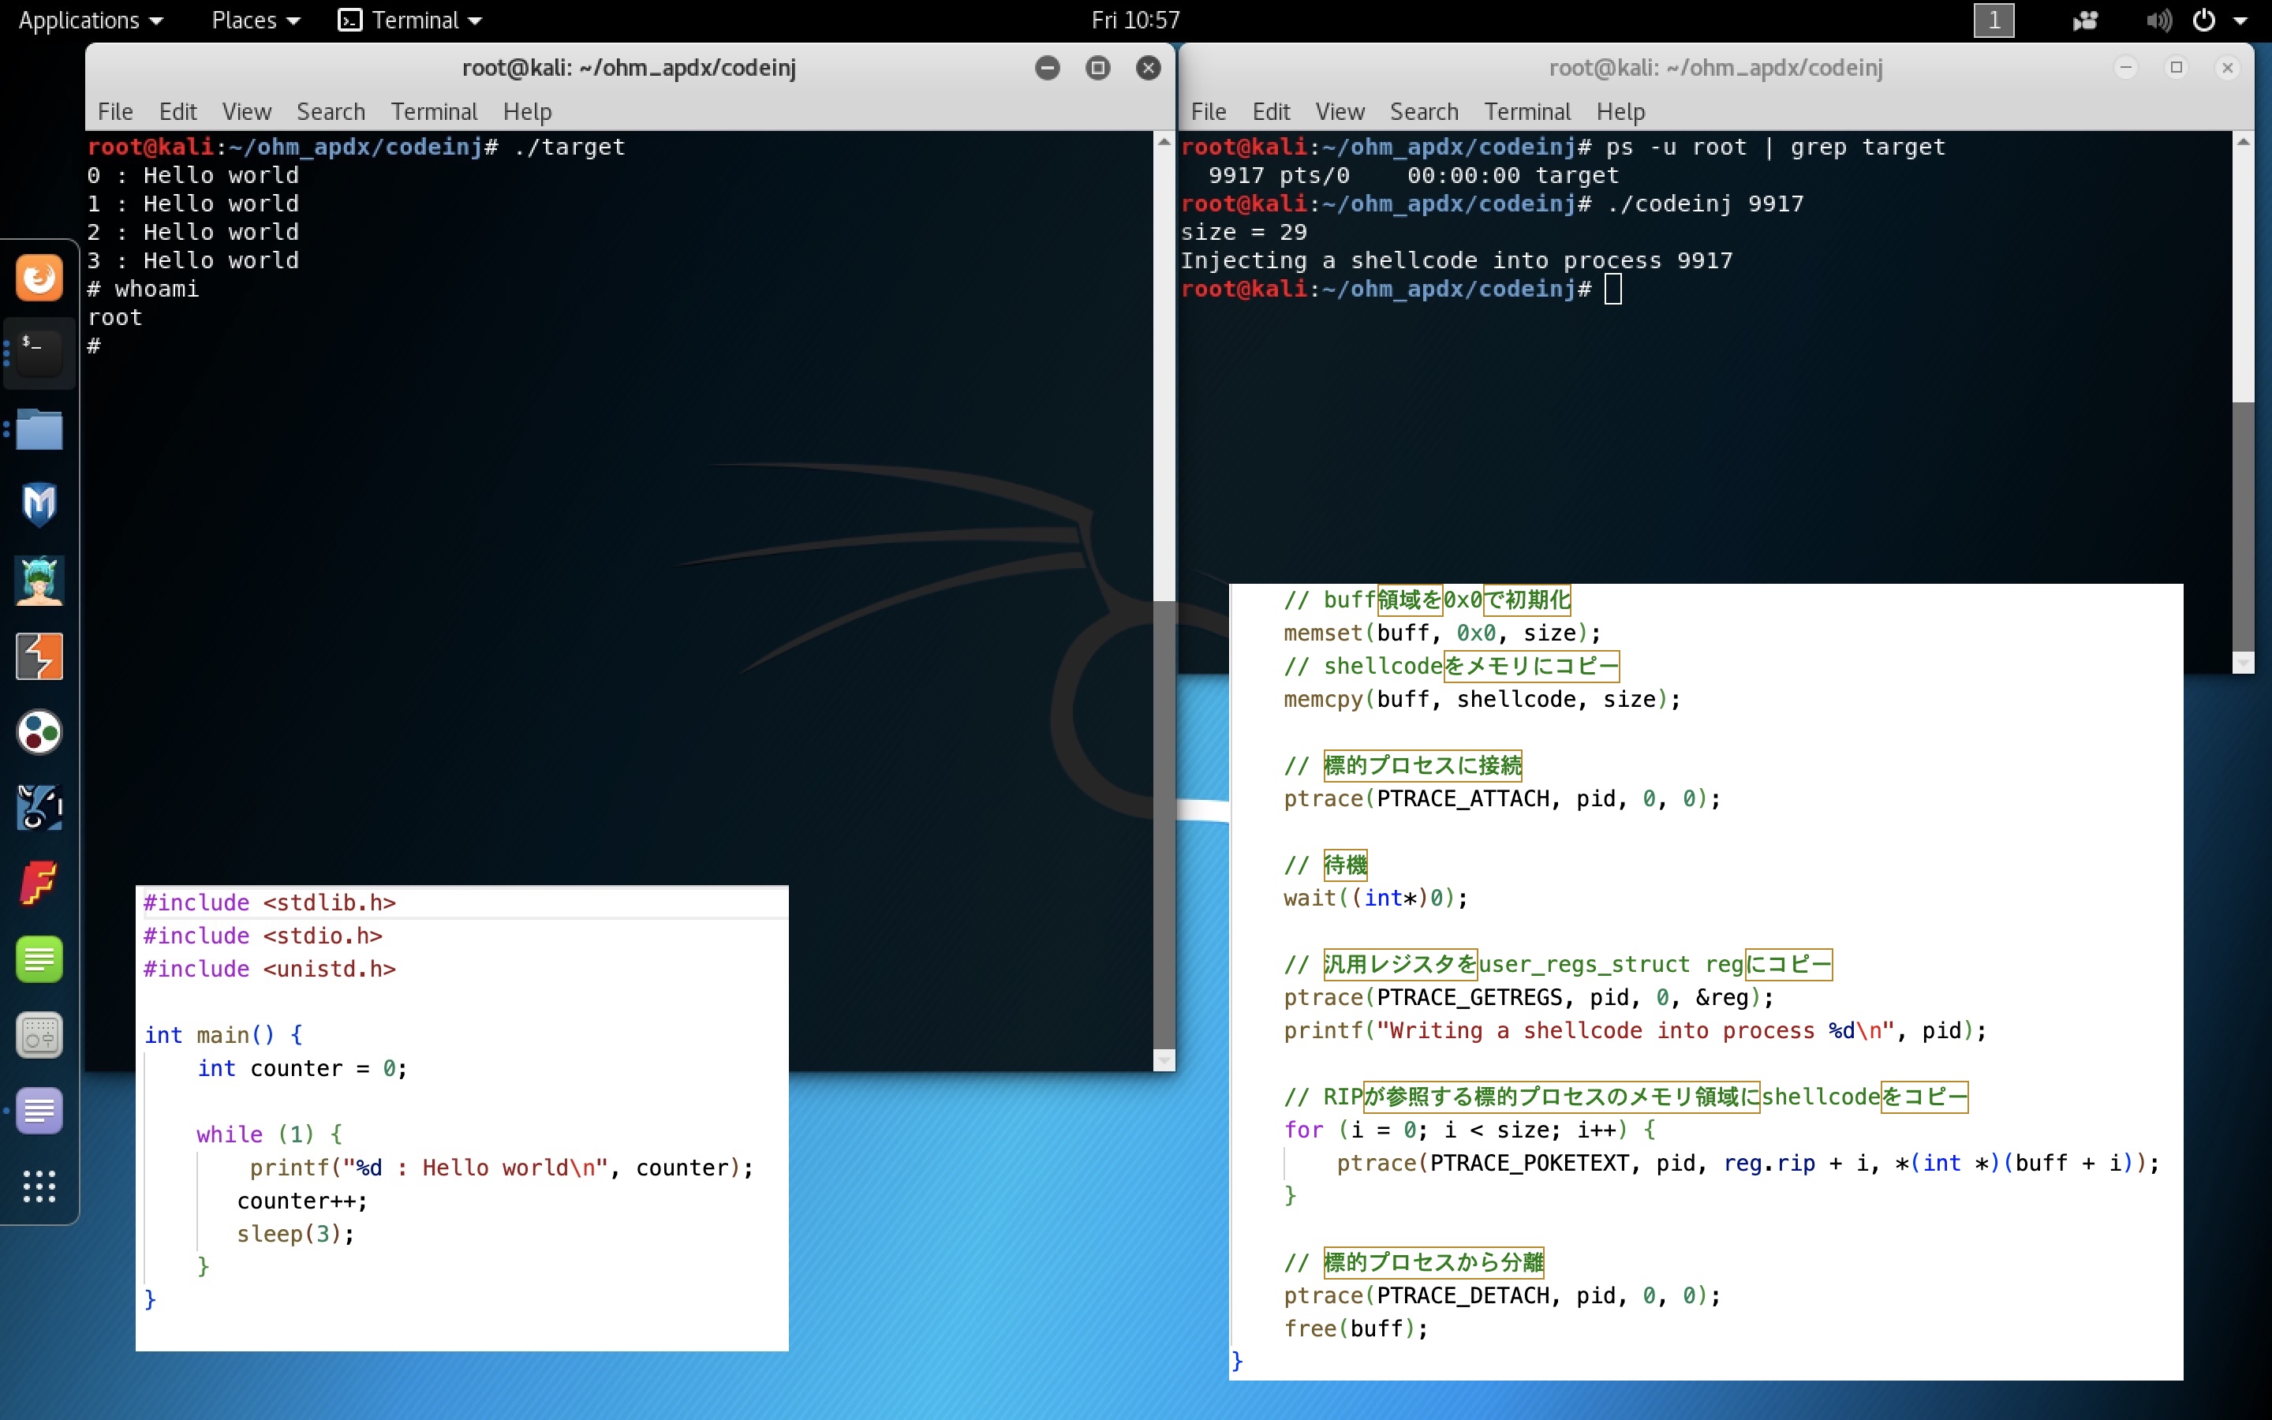Launch the green text editor from the dock
The height and width of the screenshot is (1420, 2272).
39,958
